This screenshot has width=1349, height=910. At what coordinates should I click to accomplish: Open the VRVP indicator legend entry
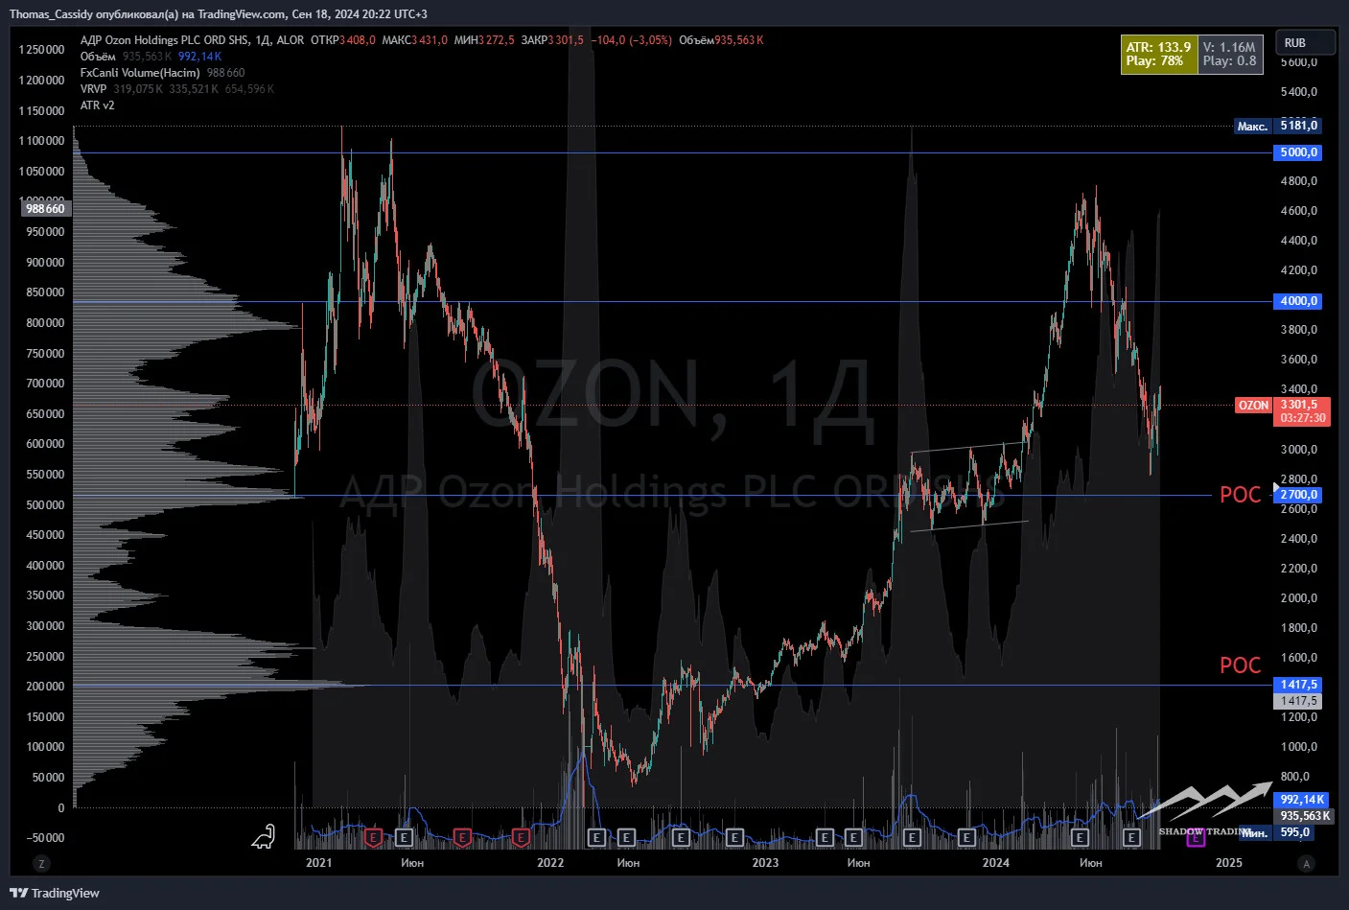94,89
